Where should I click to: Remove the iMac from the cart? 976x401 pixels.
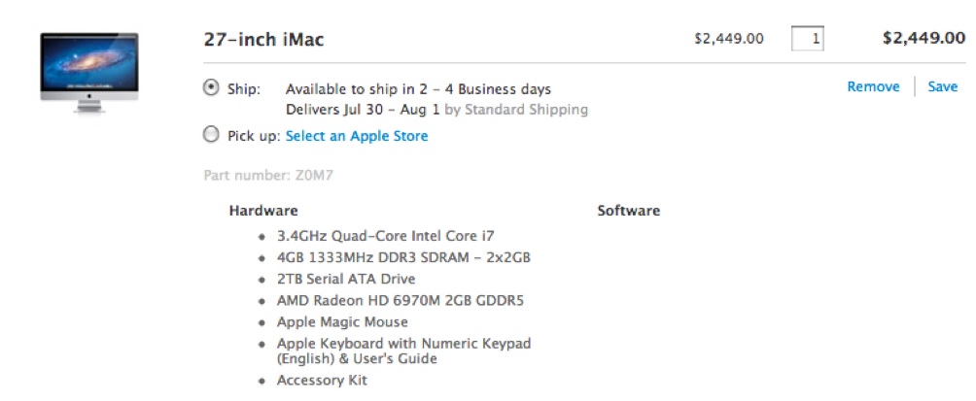[873, 87]
